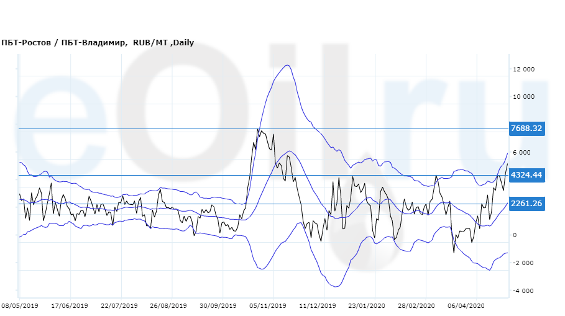Click the 30/09/2019 date axis label
565x316 pixels.
point(218,306)
